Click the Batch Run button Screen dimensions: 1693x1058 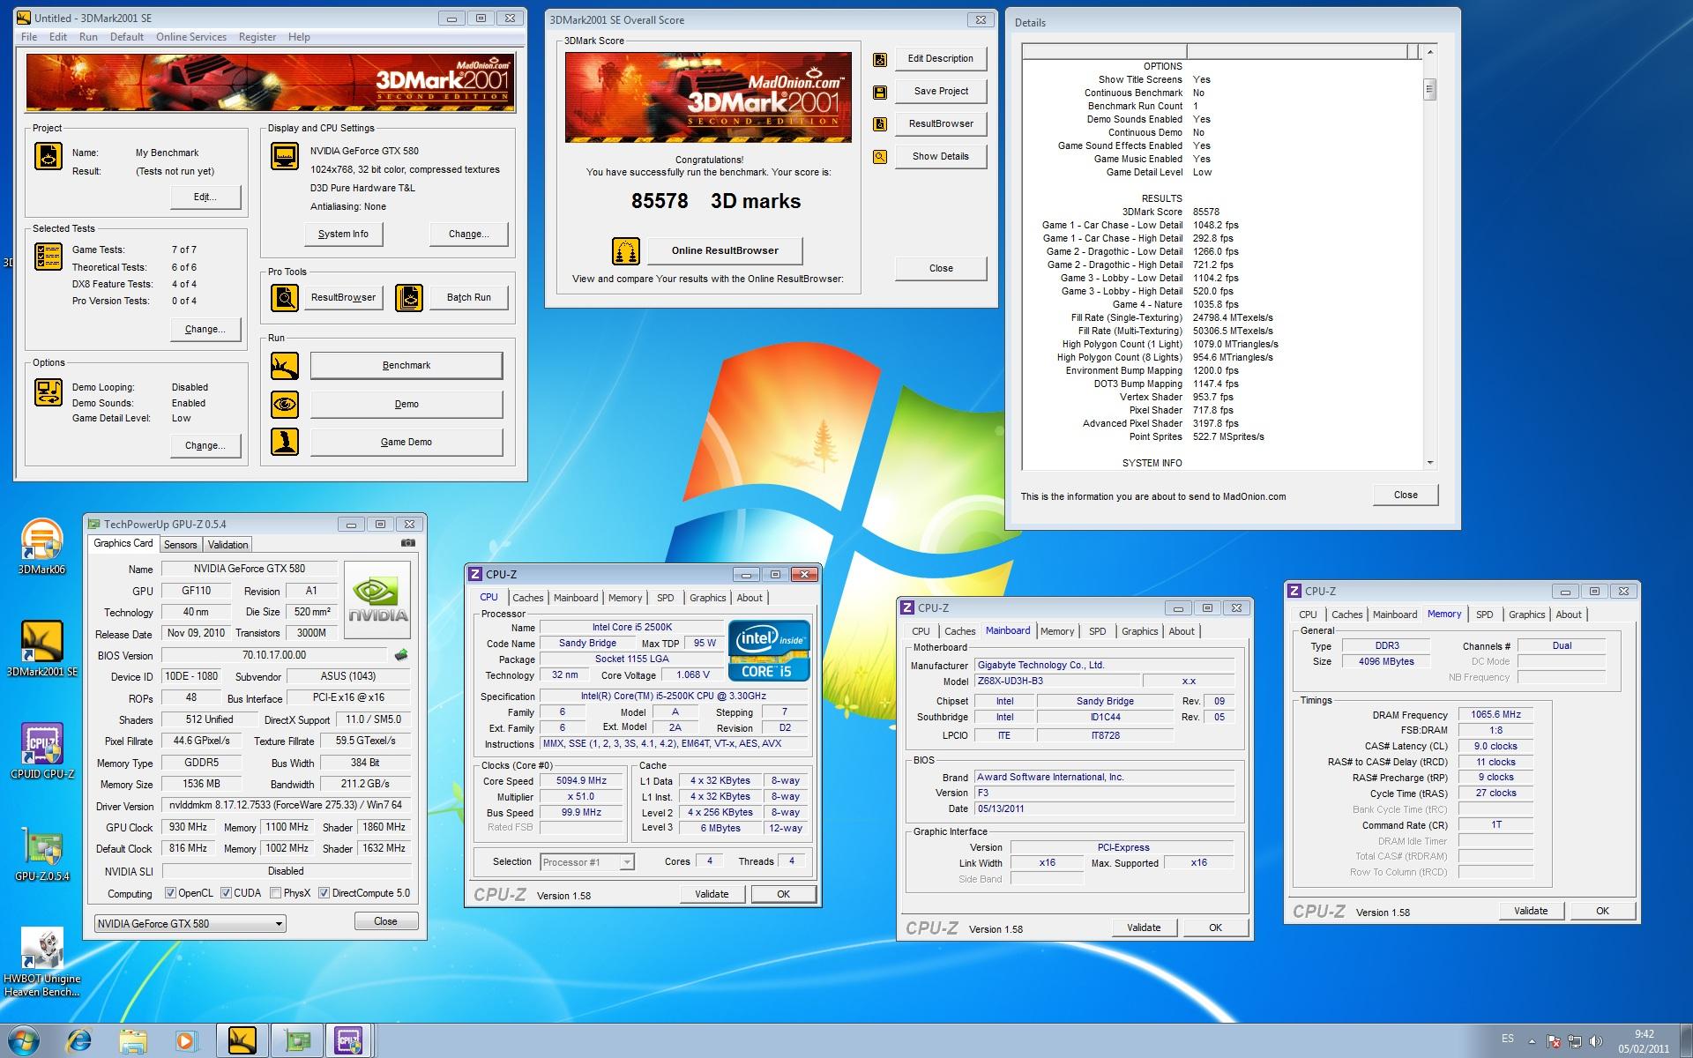(468, 298)
